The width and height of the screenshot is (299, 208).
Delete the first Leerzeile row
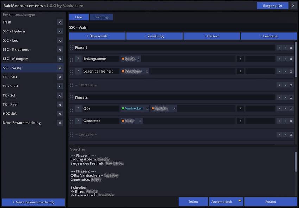coord(291,85)
